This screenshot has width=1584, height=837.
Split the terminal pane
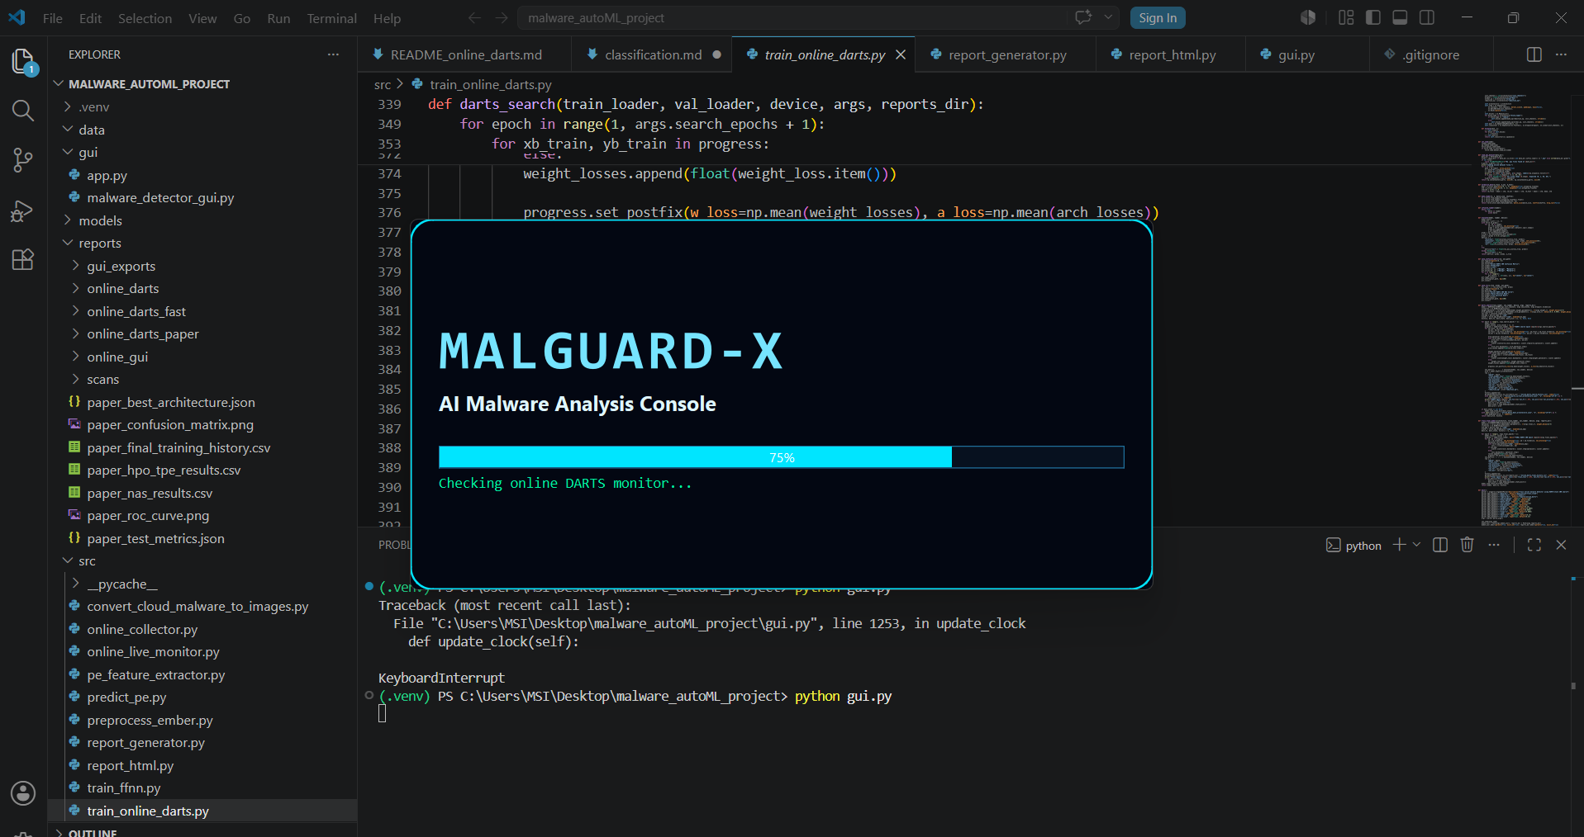1440,545
